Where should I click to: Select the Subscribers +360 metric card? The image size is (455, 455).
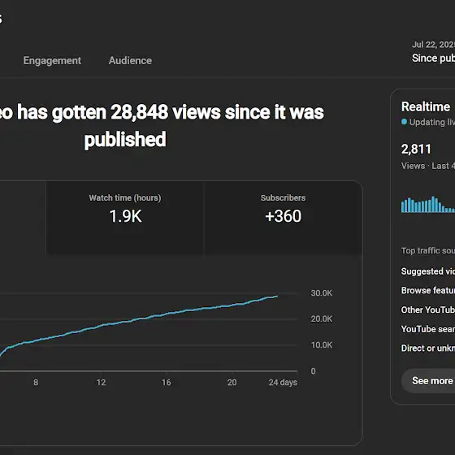click(x=284, y=218)
